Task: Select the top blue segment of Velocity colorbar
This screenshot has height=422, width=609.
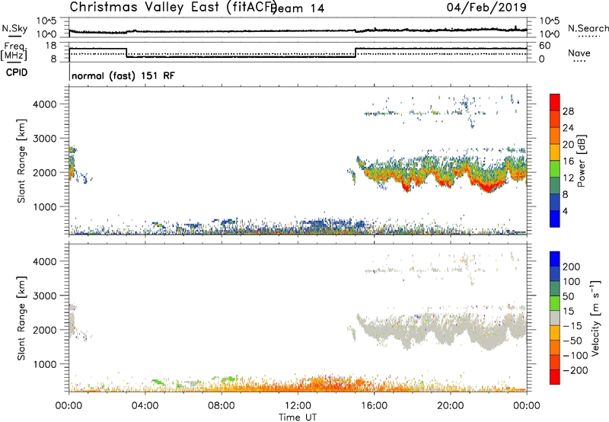Action: (x=555, y=259)
